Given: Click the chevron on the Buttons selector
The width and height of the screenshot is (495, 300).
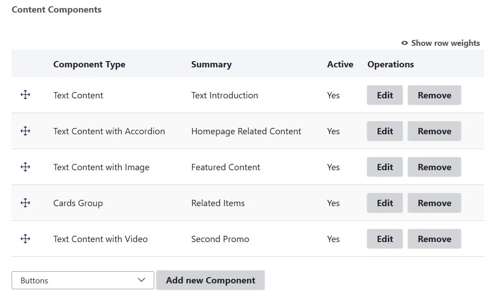Looking at the screenshot, I should (142, 280).
